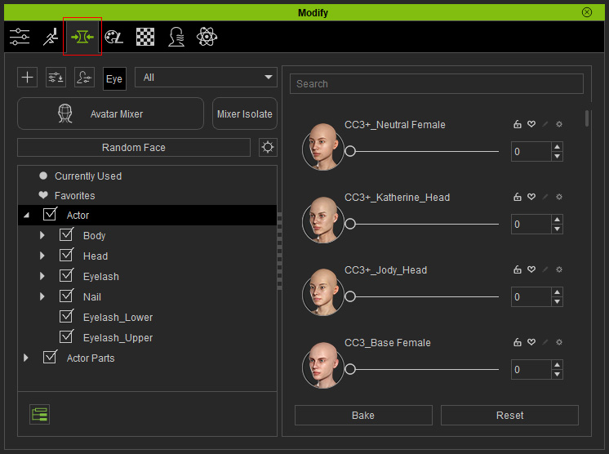Open the Random Face settings sun icon
This screenshot has height=454, width=609.
(x=268, y=147)
